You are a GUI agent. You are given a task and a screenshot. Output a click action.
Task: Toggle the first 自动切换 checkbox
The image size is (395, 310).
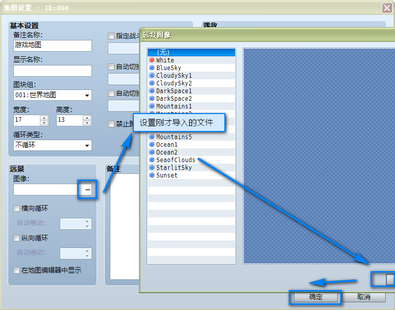point(111,67)
